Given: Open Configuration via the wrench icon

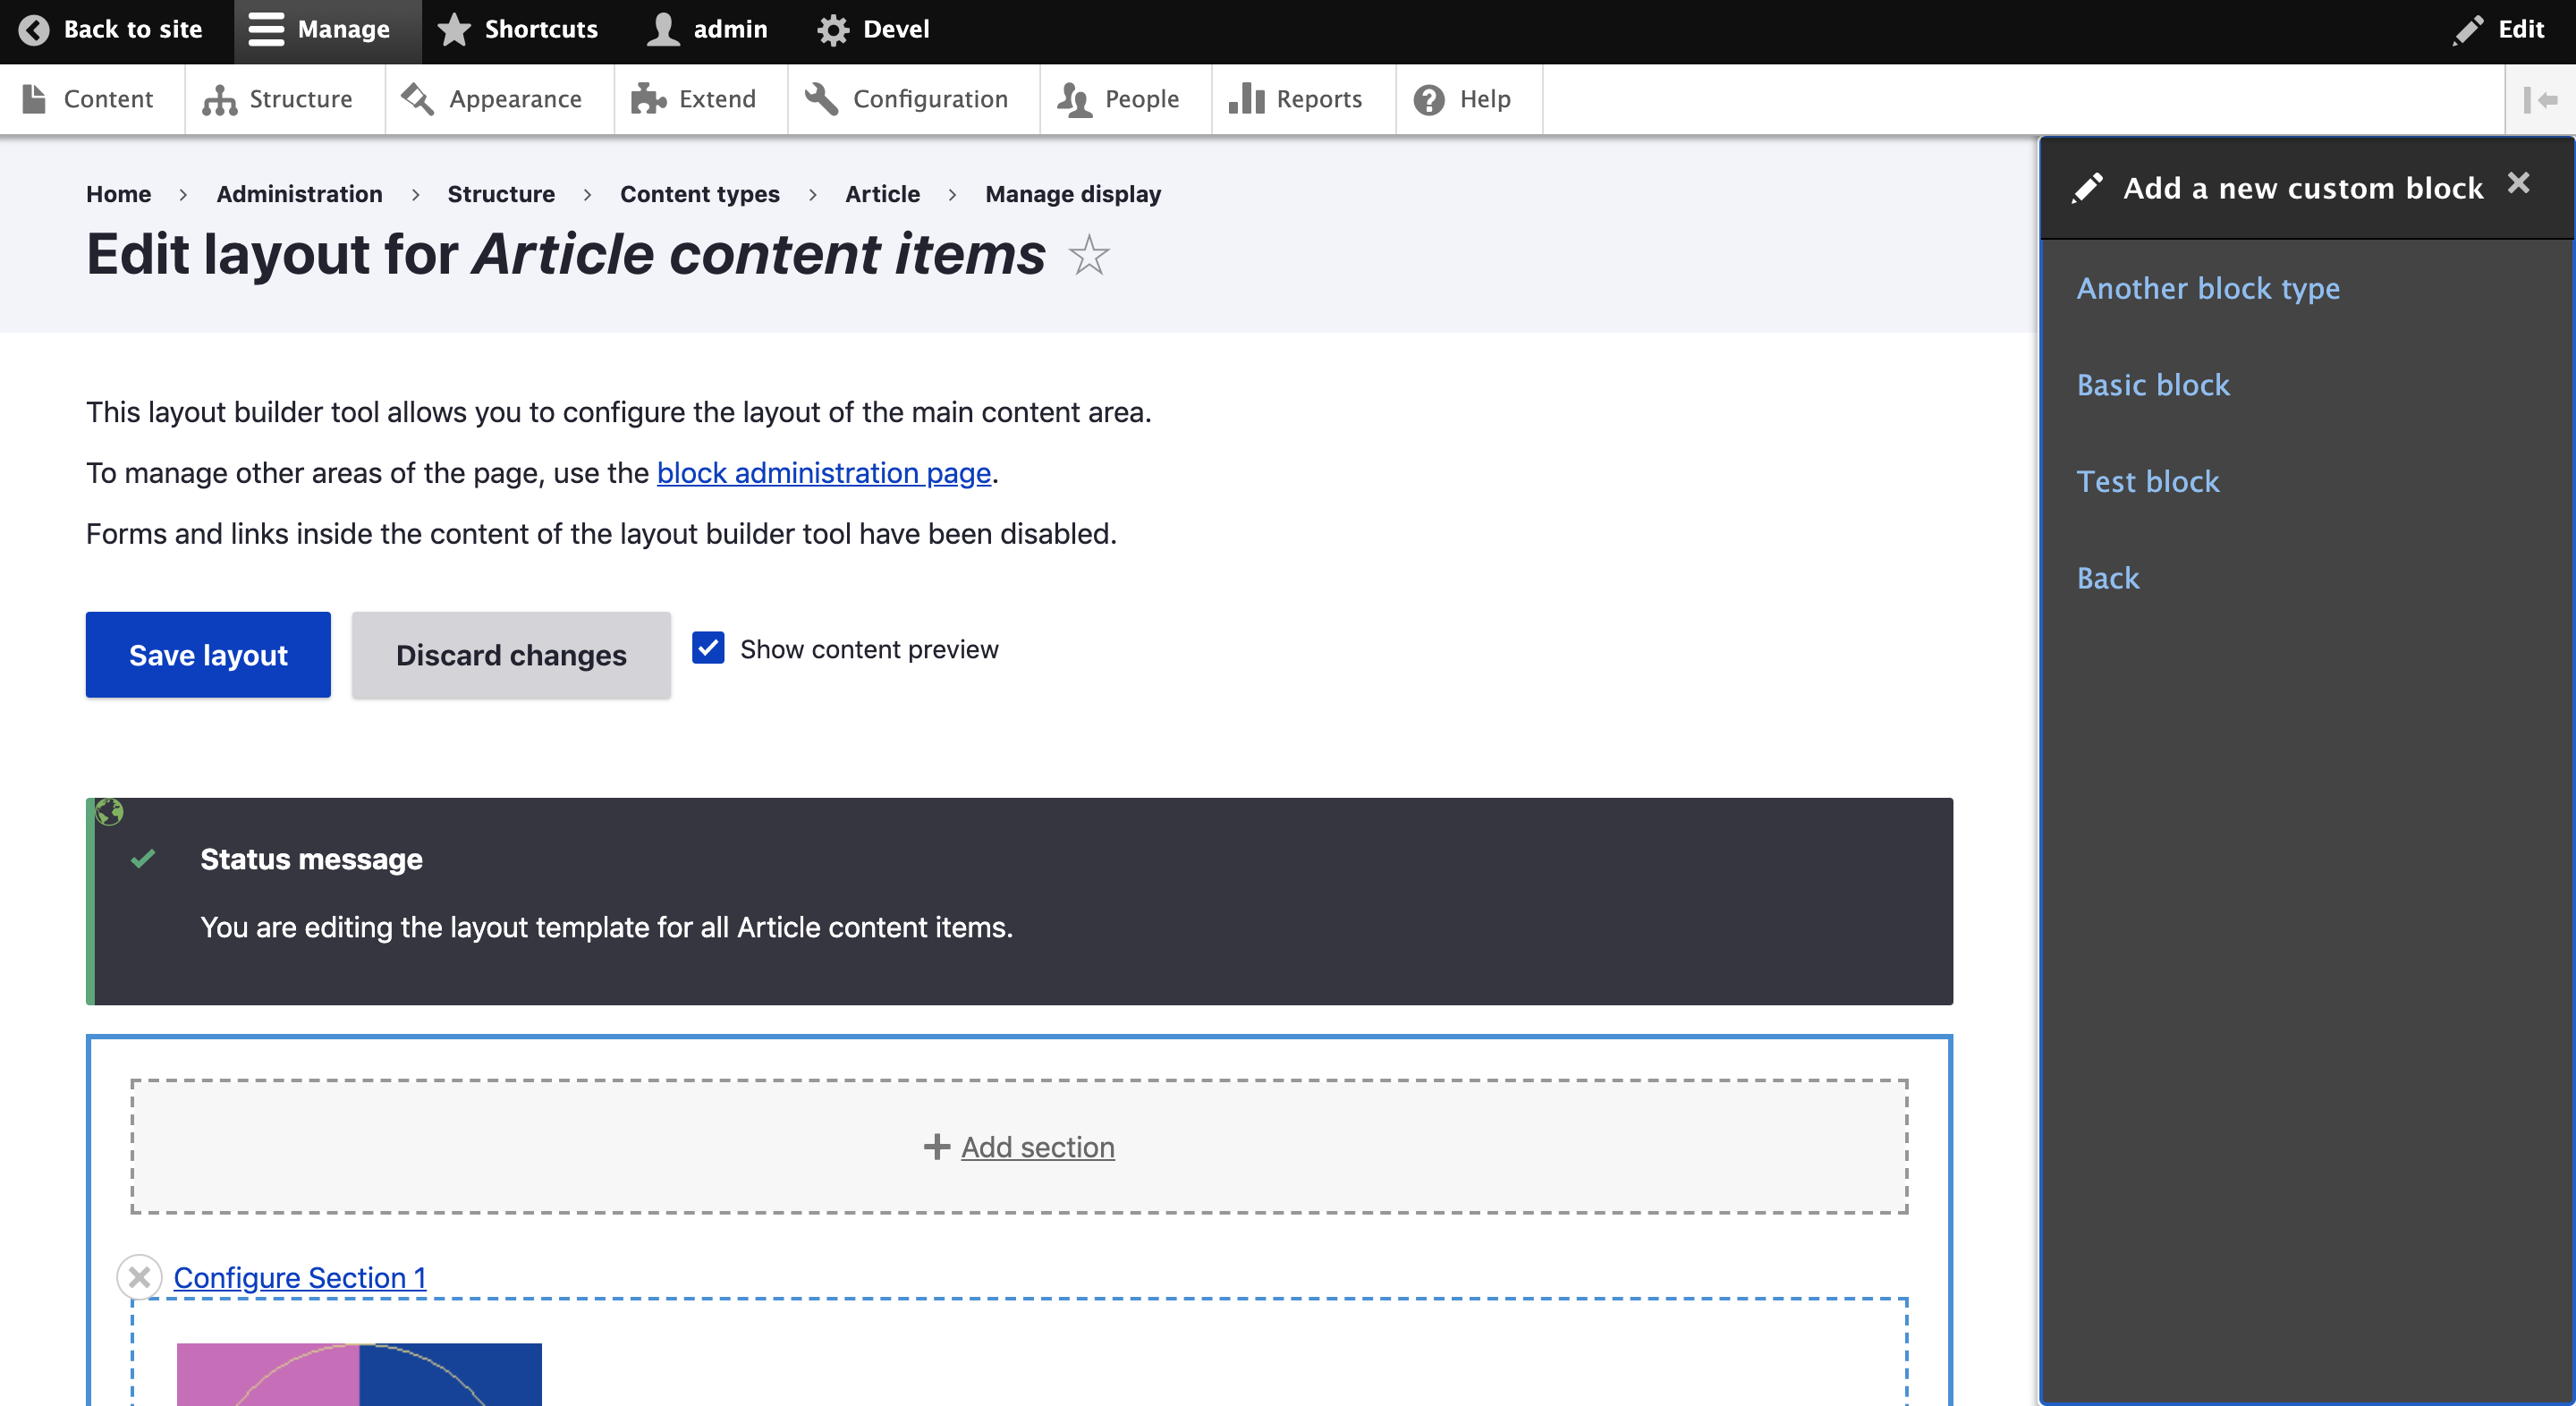Looking at the screenshot, I should tap(820, 98).
